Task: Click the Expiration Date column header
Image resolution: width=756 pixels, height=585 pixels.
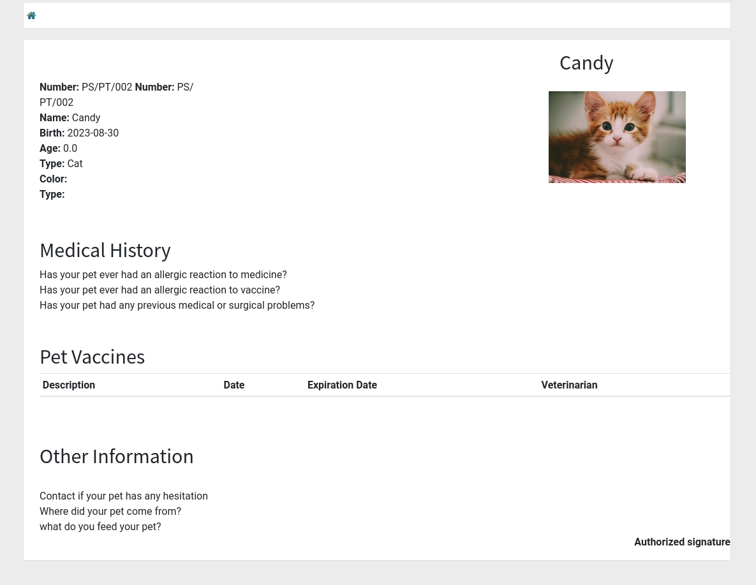Action: click(x=343, y=385)
